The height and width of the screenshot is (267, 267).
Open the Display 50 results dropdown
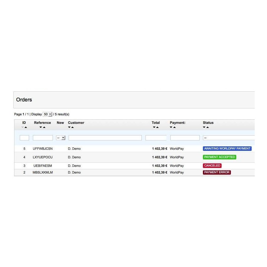click(x=47, y=114)
